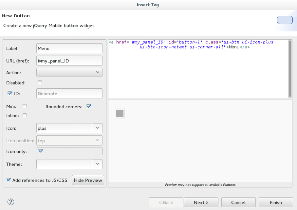Click the 'Icon position:' label
The image size is (297, 210).
tap(20, 141)
